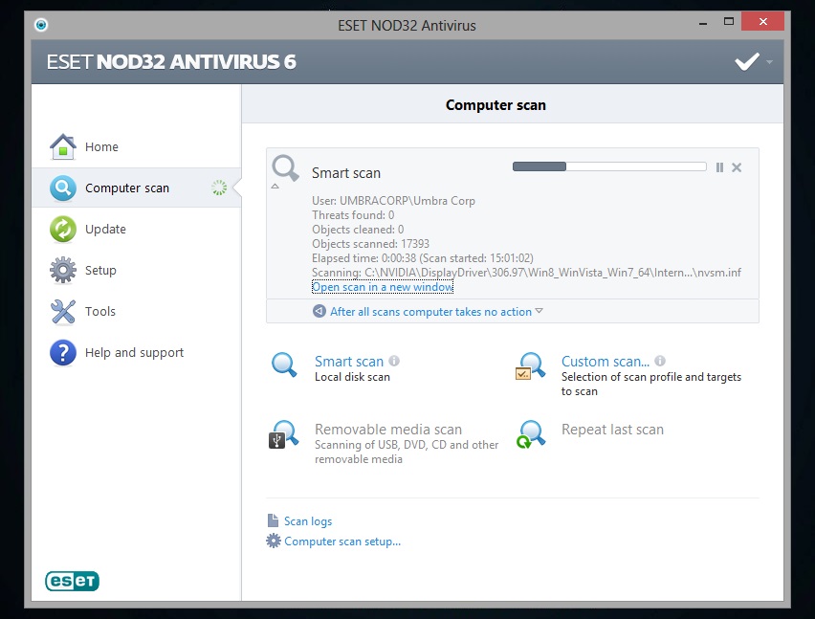Collapse the Smart scan details triangle

(x=275, y=186)
